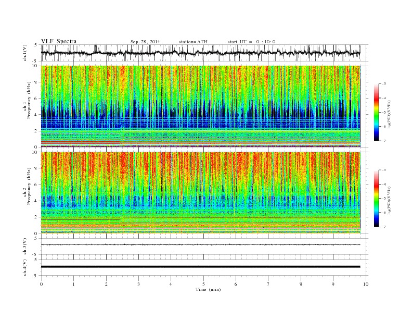The height and width of the screenshot is (319, 412).
Task: Select the 'Time (min)' axis title
Action: tap(208, 289)
